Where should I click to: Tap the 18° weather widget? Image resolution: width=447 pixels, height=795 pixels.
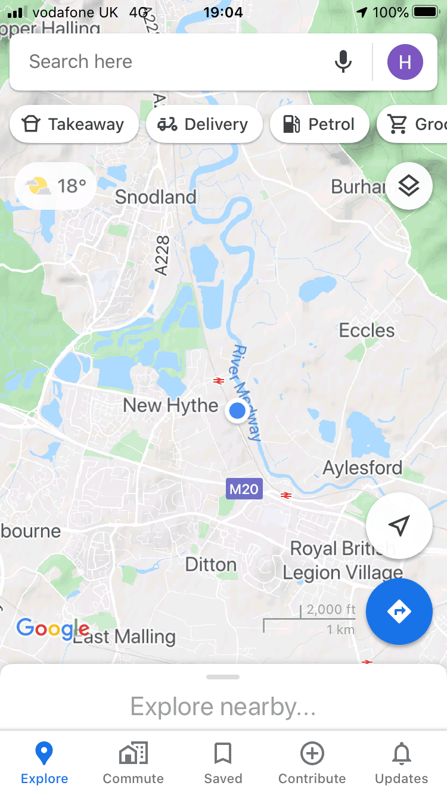coord(55,186)
